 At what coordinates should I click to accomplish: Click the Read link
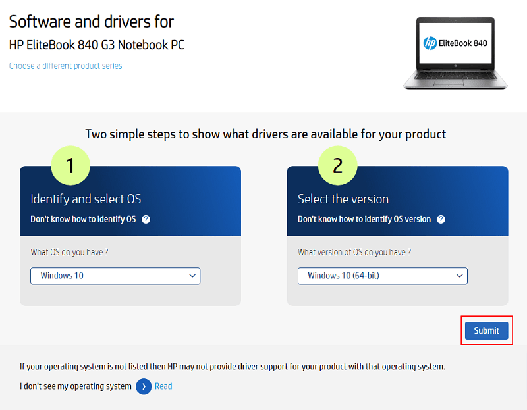[163, 386]
